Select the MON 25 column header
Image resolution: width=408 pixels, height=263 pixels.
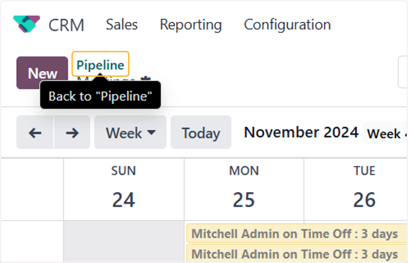pos(244,190)
